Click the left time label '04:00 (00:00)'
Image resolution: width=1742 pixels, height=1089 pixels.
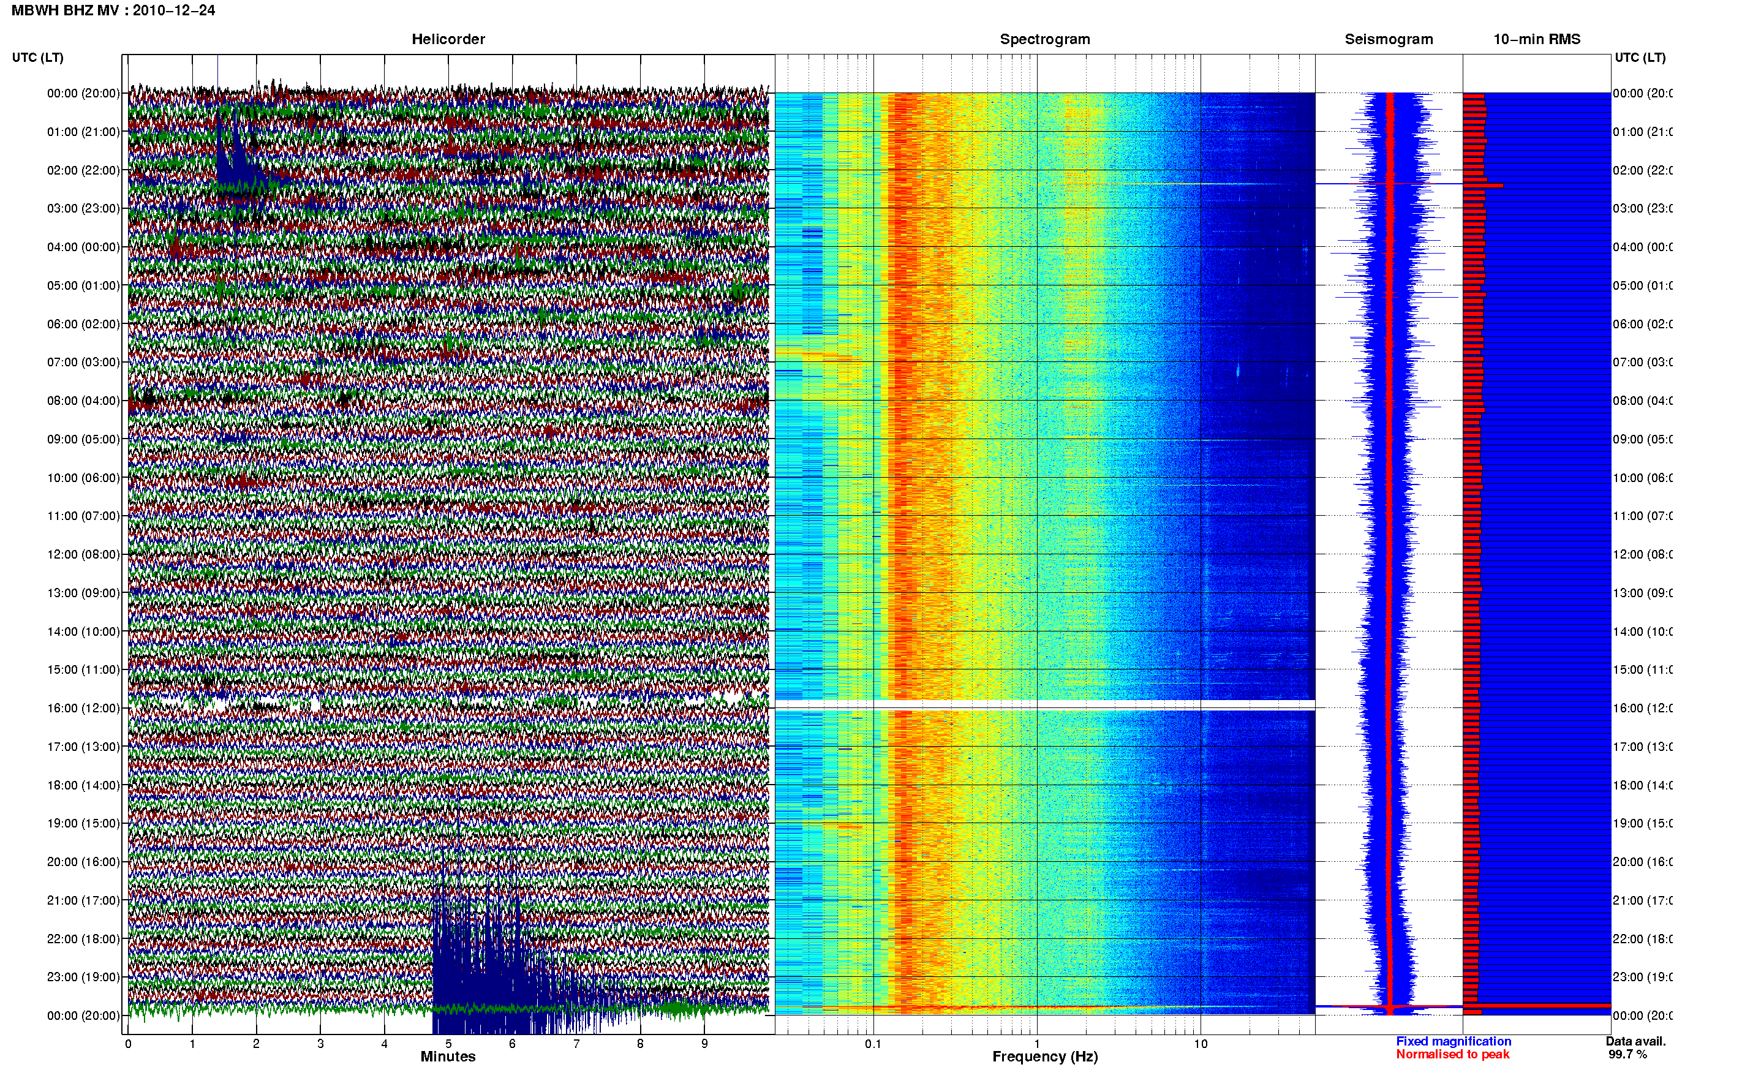83,247
